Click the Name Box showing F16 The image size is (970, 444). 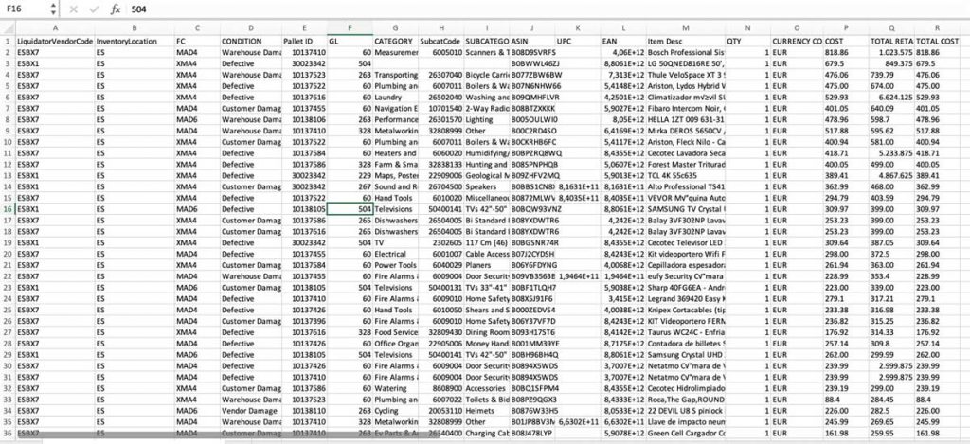pos(22,9)
